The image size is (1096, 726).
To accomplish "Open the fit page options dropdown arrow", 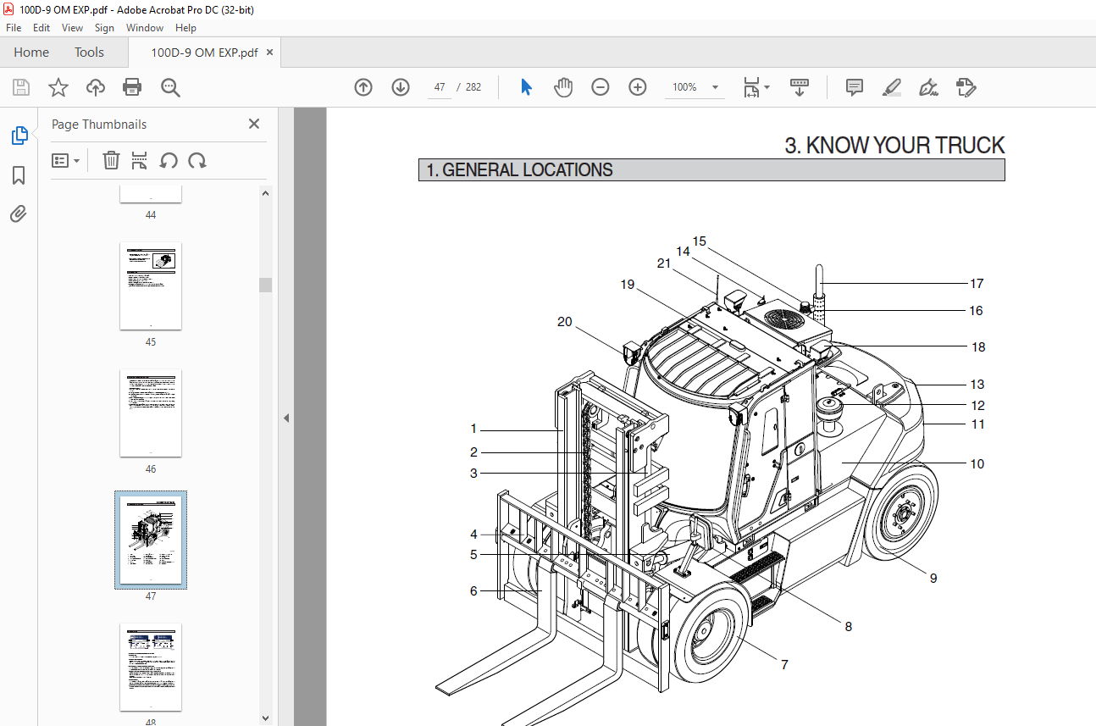I will (x=767, y=87).
